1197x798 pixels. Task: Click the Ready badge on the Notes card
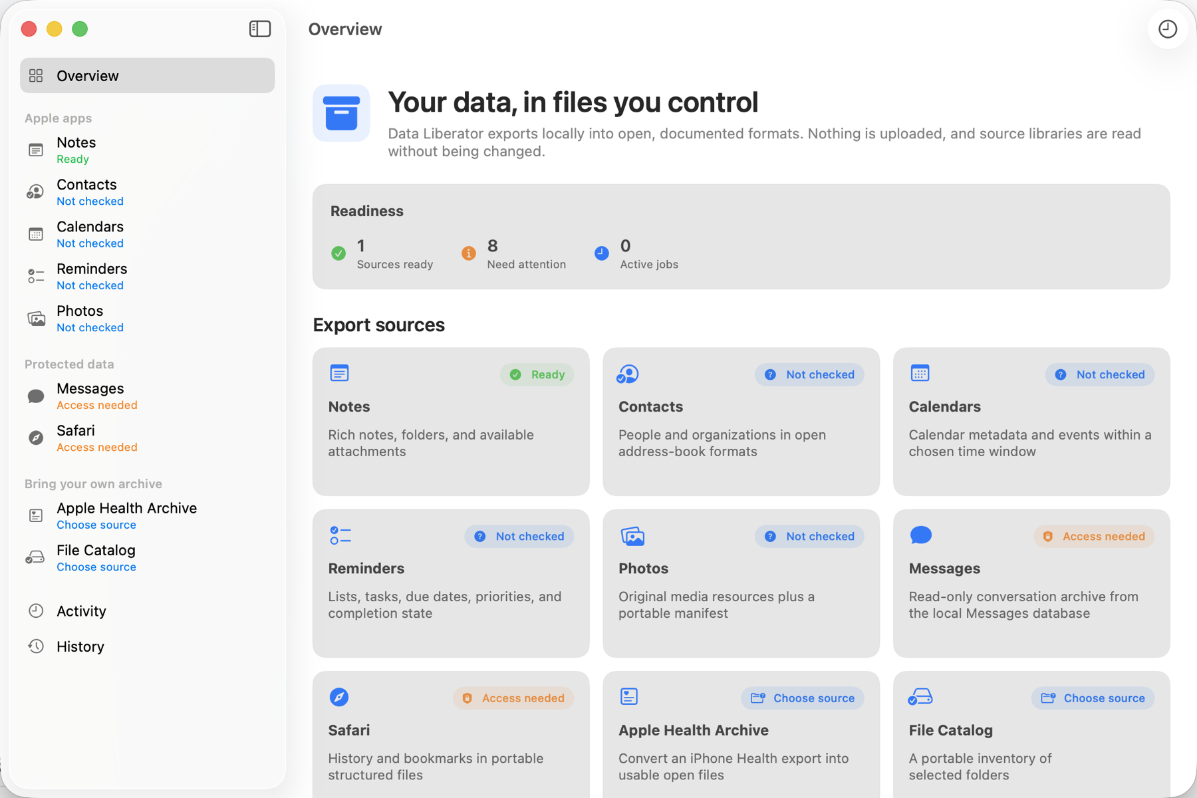coord(537,374)
